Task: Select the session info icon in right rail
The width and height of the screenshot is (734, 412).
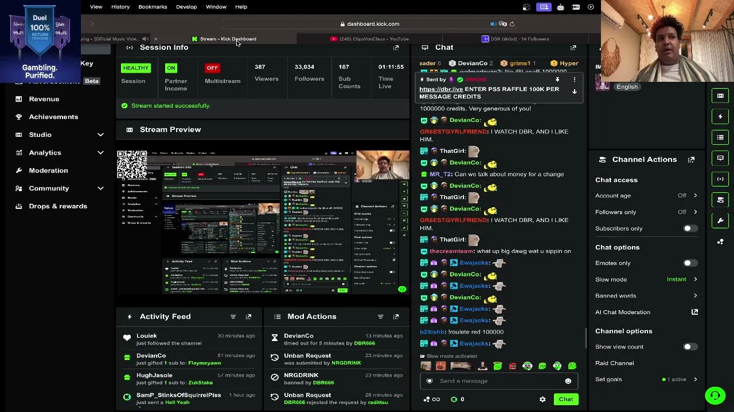Action: coord(720,179)
